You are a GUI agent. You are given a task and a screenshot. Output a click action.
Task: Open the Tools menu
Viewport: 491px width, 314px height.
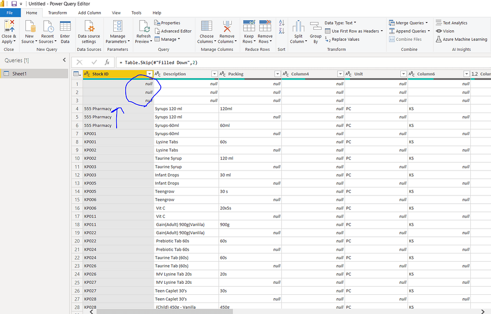point(136,12)
